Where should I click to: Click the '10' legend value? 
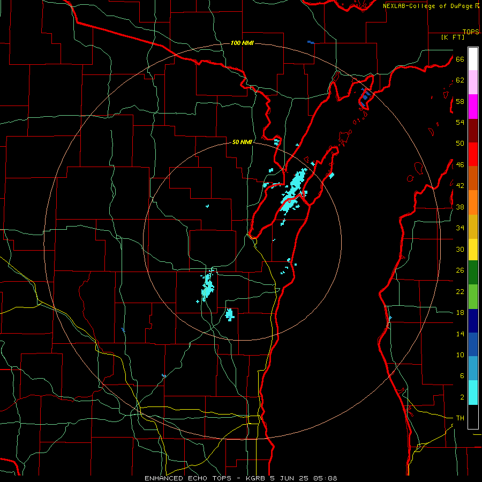click(x=460, y=355)
